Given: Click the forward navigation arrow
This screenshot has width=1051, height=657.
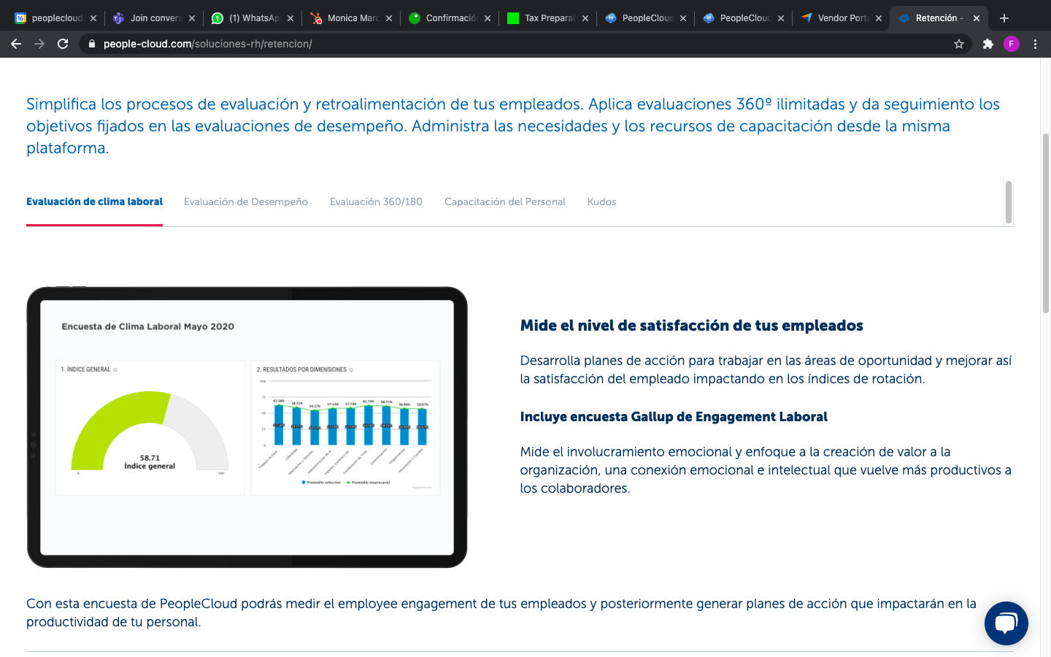Looking at the screenshot, I should [39, 44].
